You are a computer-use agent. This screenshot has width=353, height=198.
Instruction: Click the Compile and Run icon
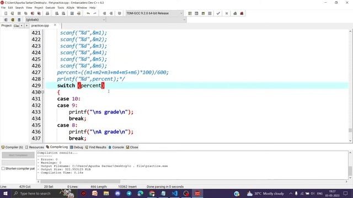[203, 13]
